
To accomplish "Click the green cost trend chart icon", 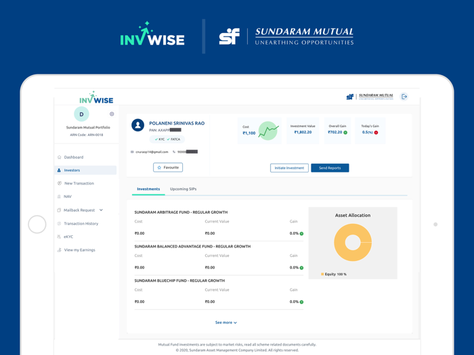I will pyautogui.click(x=268, y=131).
